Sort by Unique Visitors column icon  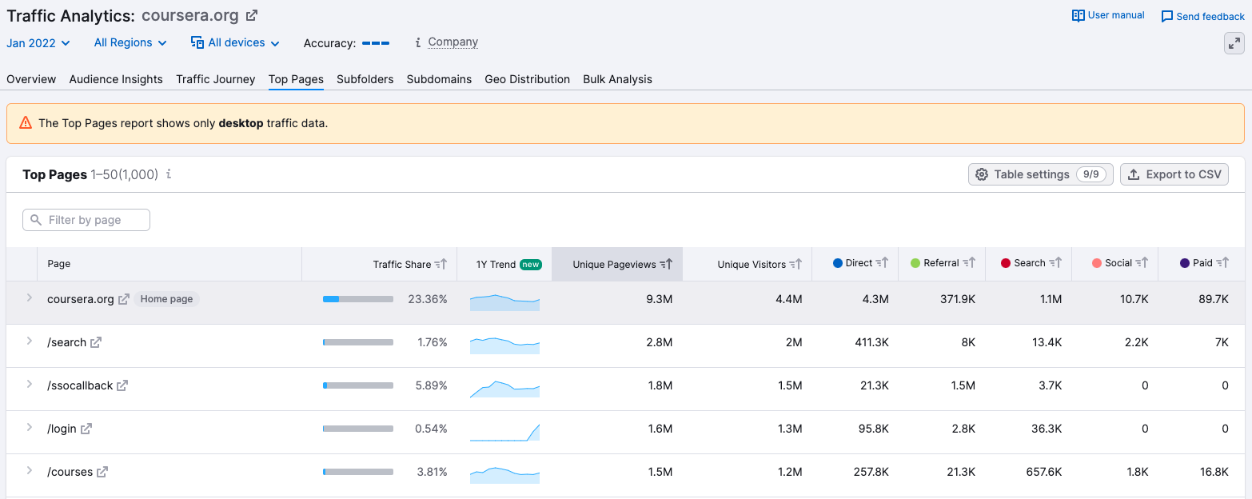[x=795, y=264]
